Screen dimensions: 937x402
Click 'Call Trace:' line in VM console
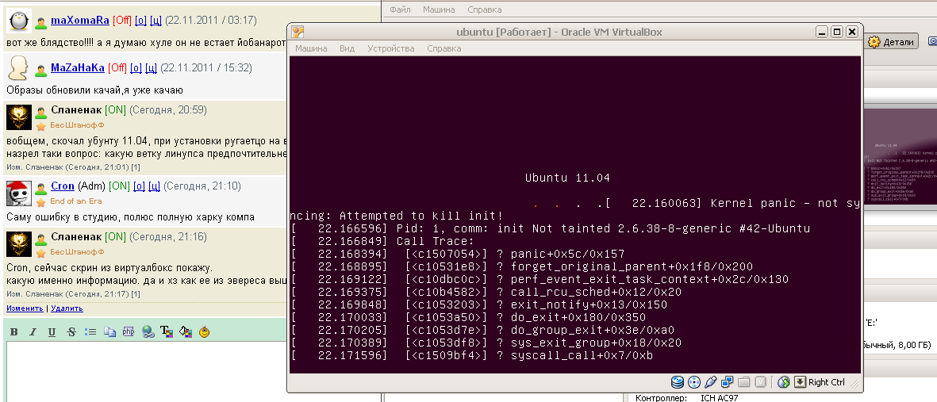(435, 241)
